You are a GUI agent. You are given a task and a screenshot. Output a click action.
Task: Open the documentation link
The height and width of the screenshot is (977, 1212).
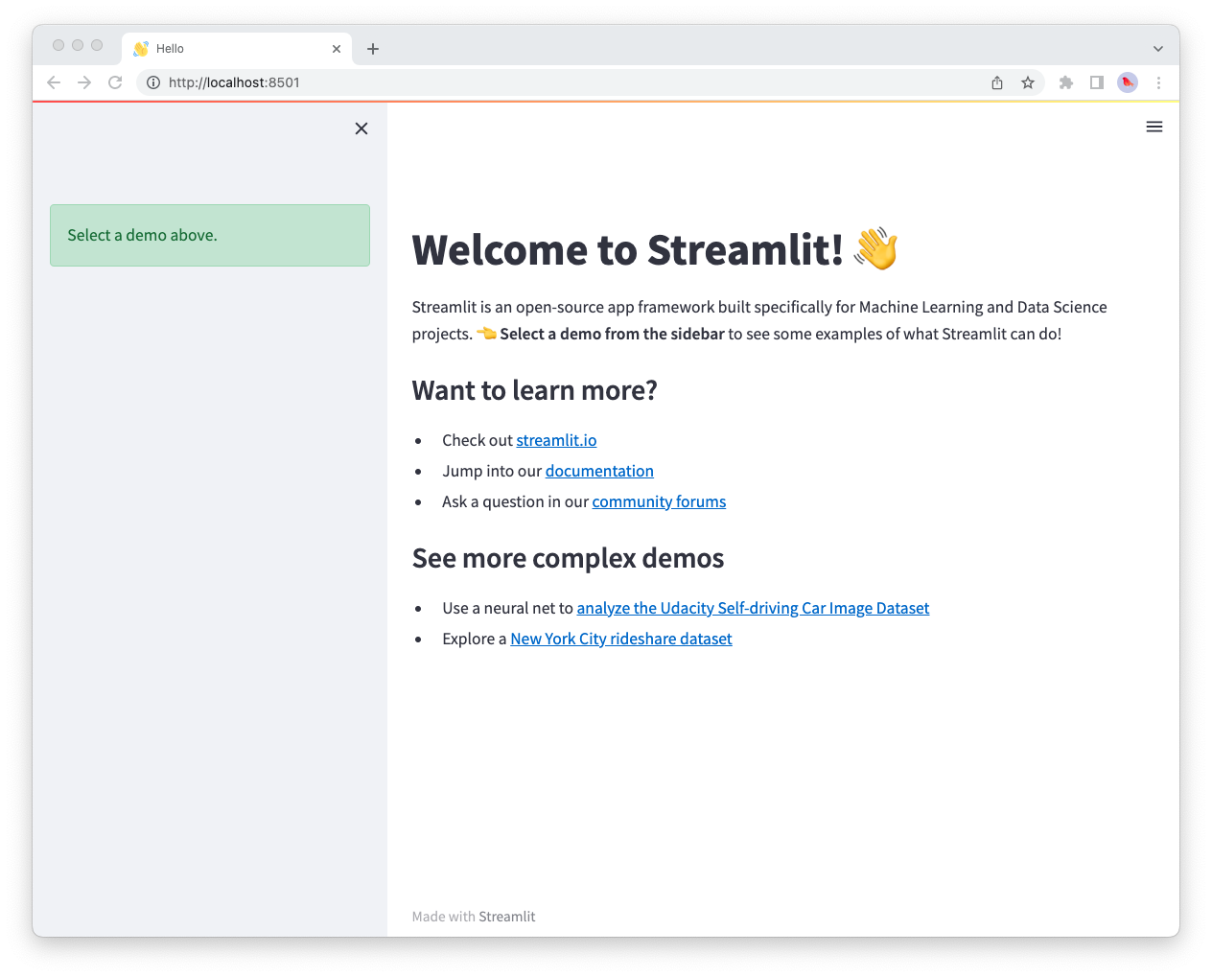[599, 471]
